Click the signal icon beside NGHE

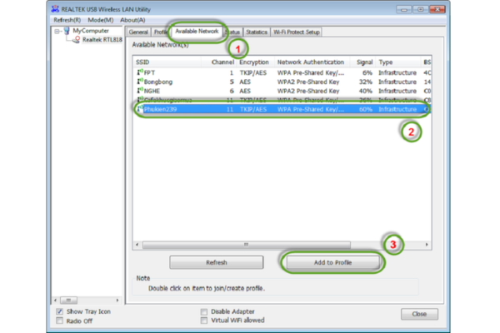click(x=140, y=91)
